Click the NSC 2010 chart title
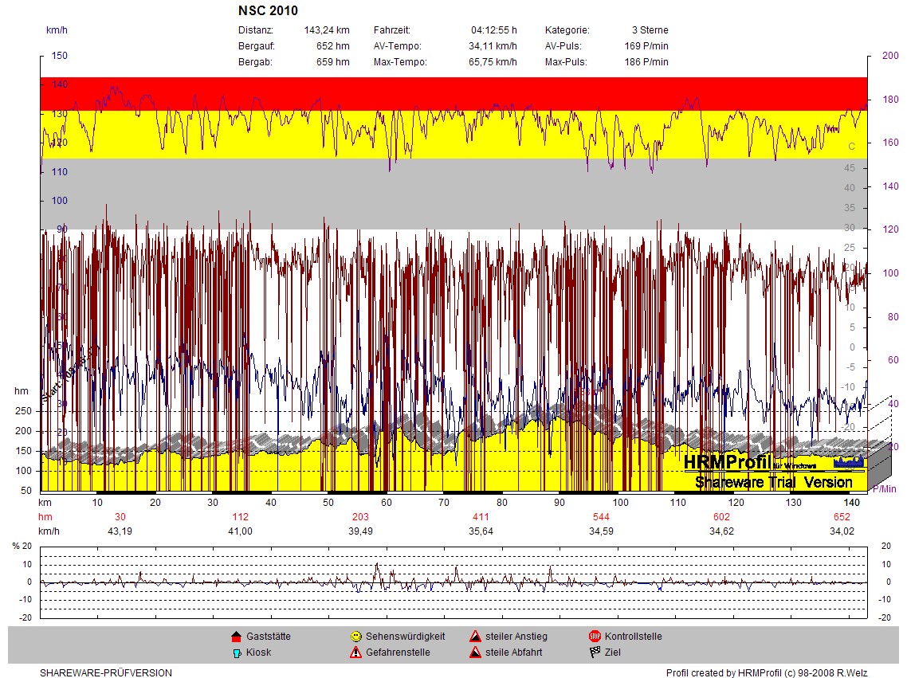This screenshot has height=678, width=907. (268, 11)
